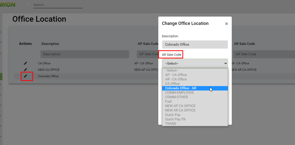The image size is (295, 145).
Task: Sort by Description column header
Action: [x=50, y=44]
